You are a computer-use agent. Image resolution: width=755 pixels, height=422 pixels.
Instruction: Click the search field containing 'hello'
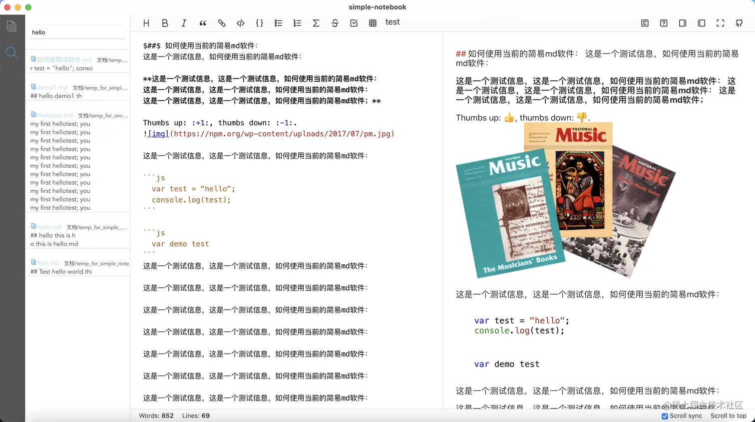(x=77, y=32)
